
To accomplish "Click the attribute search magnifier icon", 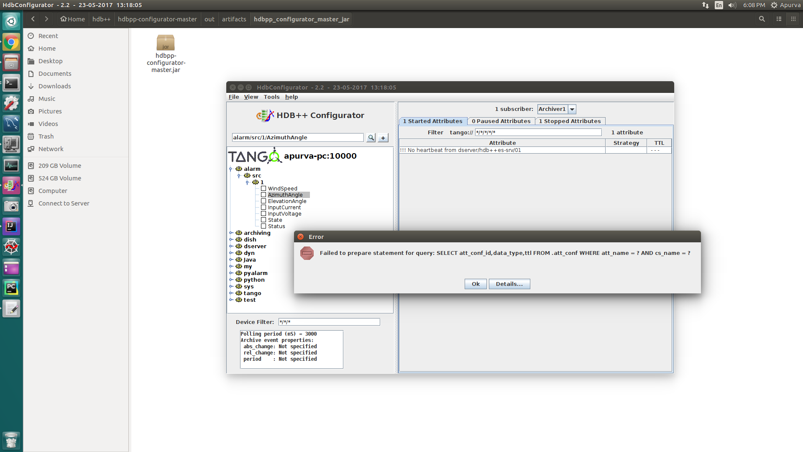I will [371, 138].
